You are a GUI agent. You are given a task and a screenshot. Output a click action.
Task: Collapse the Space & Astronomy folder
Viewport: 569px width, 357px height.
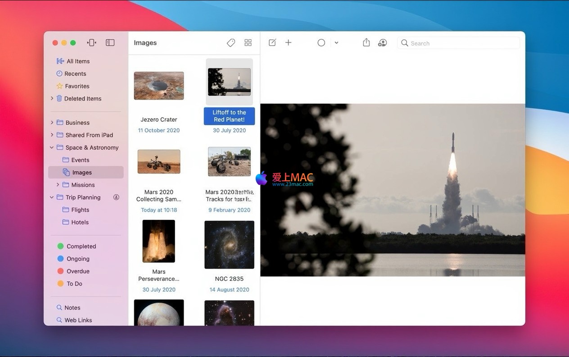point(52,147)
